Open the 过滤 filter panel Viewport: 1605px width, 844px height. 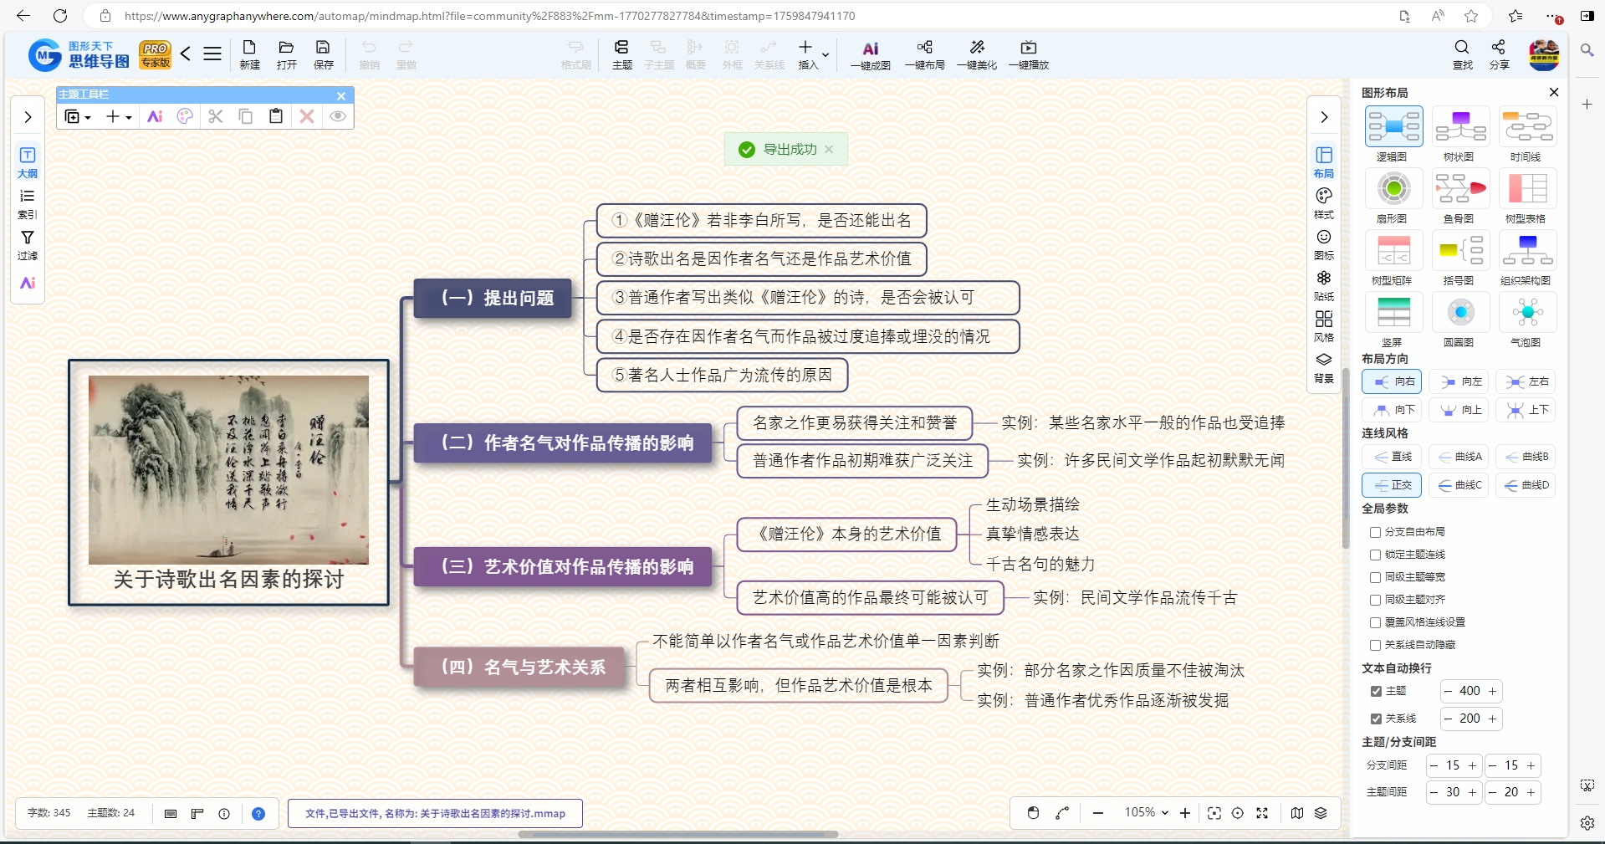click(28, 245)
